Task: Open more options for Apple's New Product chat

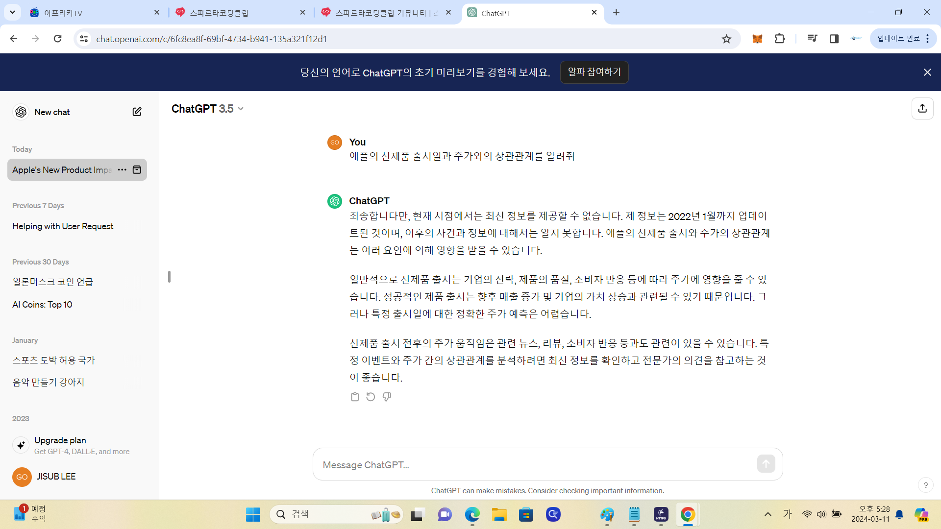Action: (122, 169)
